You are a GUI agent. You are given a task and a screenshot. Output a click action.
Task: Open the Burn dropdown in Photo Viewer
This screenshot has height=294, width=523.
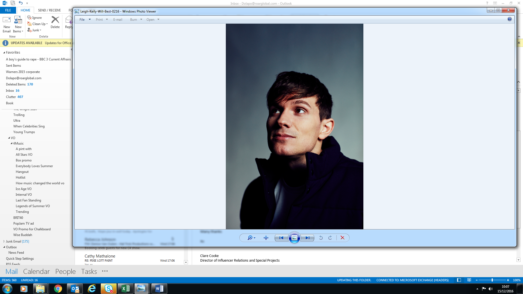coord(136,20)
